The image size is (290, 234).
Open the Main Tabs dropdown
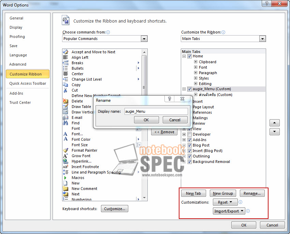point(263,39)
